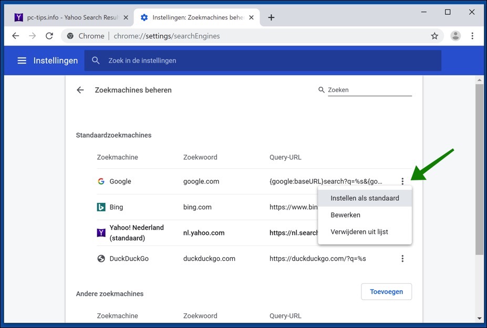The width and height of the screenshot is (487, 328).
Task: Click the duckduckgo.com keyword
Action: click(209, 259)
